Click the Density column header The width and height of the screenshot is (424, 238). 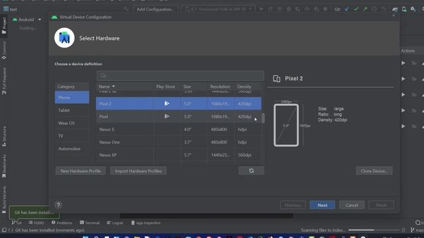(247, 87)
